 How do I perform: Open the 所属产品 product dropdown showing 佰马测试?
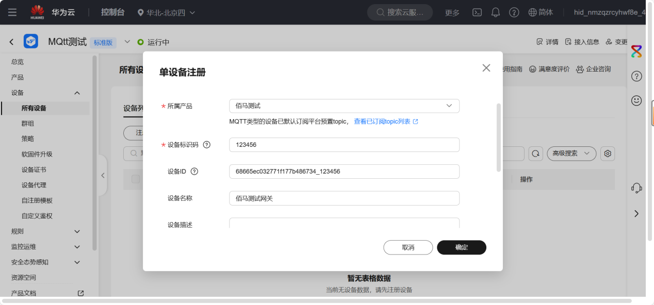tap(344, 106)
